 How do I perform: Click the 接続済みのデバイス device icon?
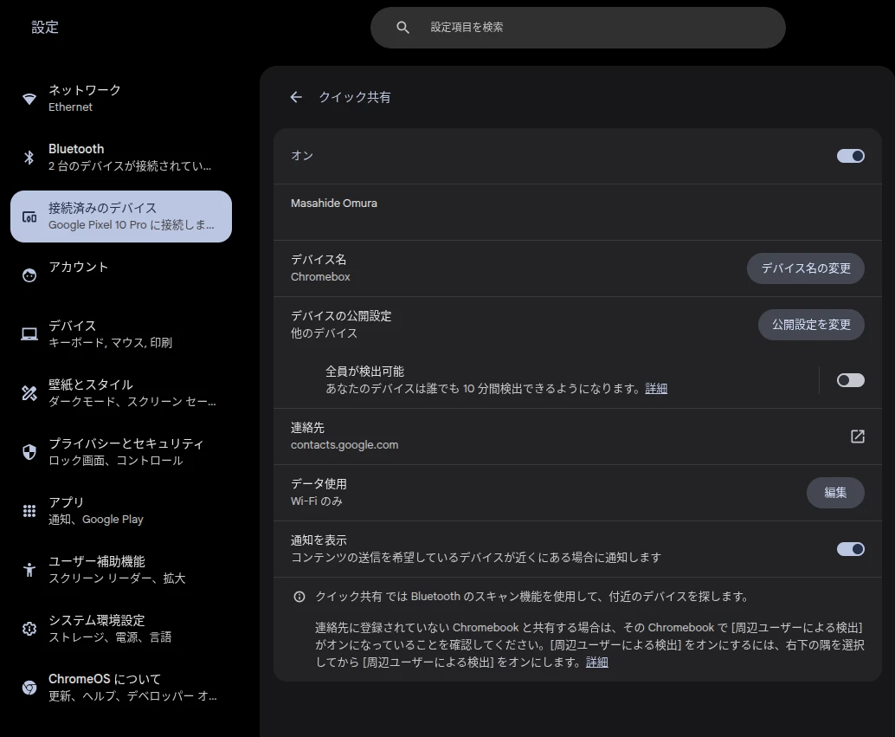(29, 216)
